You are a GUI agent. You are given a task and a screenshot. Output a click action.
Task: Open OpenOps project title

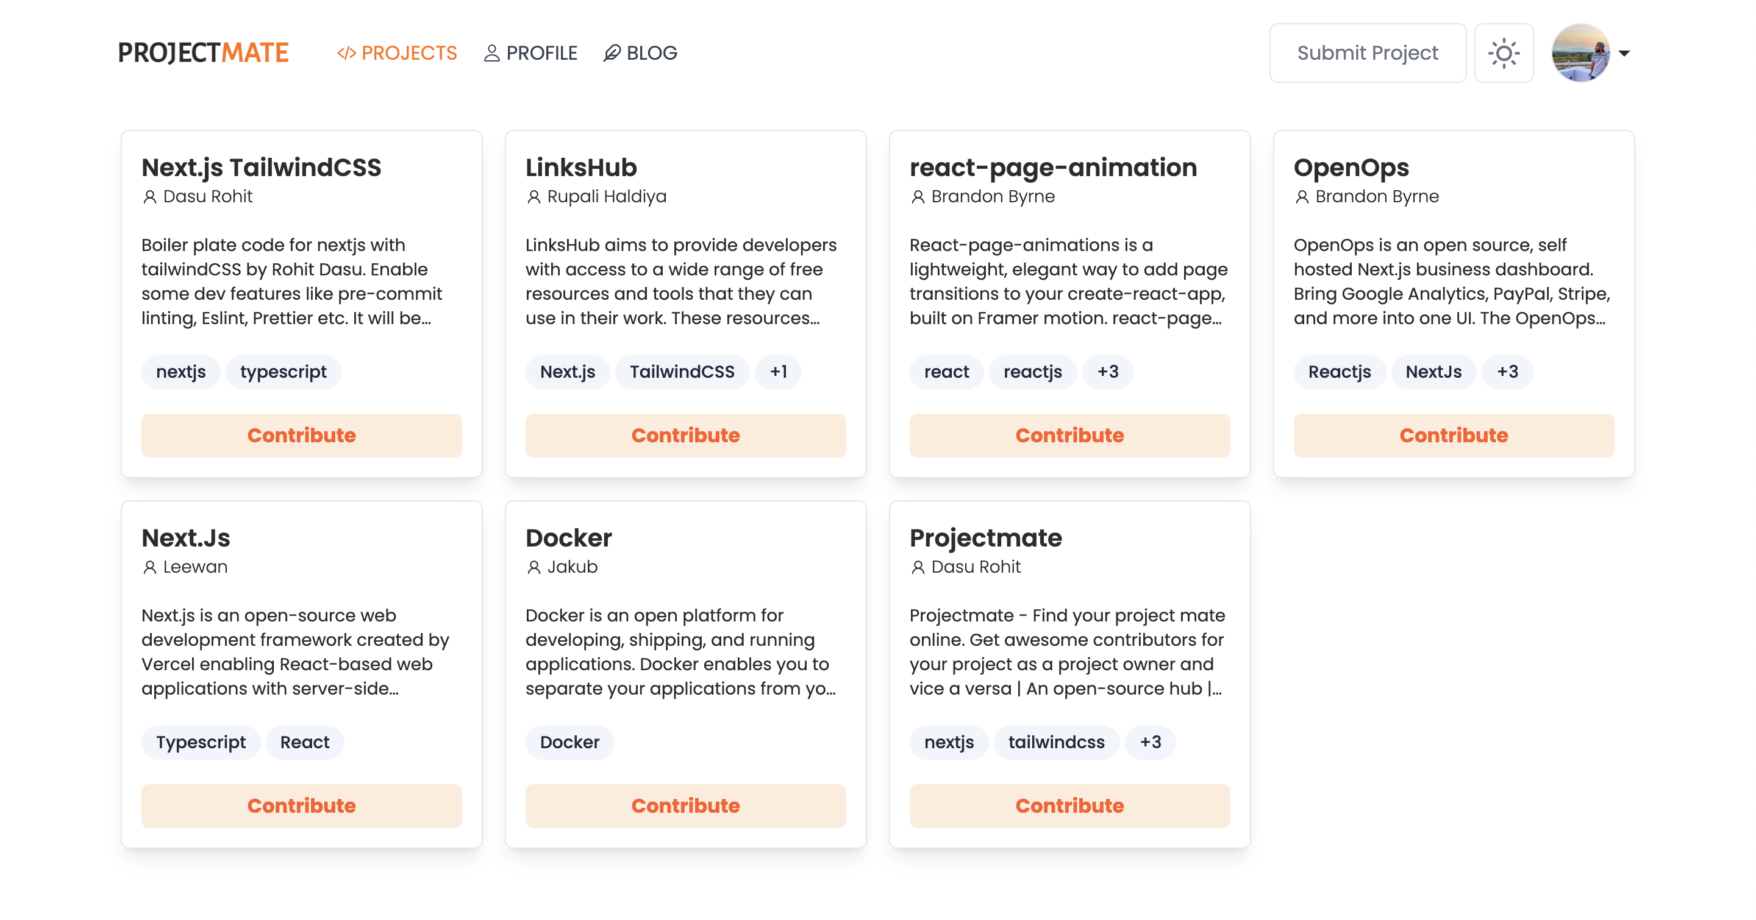click(x=1351, y=168)
